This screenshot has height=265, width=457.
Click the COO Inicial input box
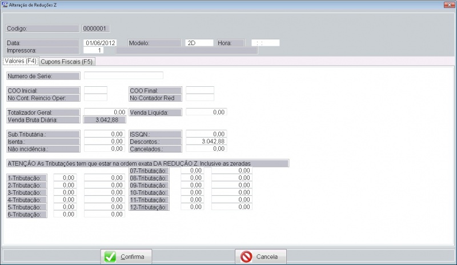95,90
